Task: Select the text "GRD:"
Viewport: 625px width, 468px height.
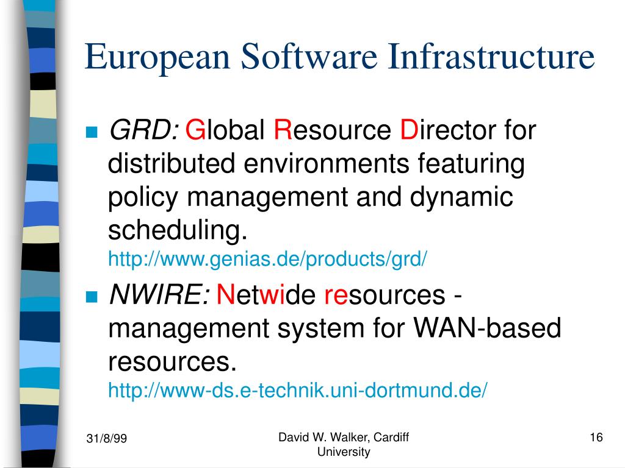Action: [144, 130]
